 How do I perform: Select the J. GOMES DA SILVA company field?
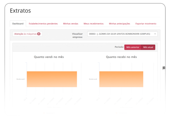tap(120, 34)
